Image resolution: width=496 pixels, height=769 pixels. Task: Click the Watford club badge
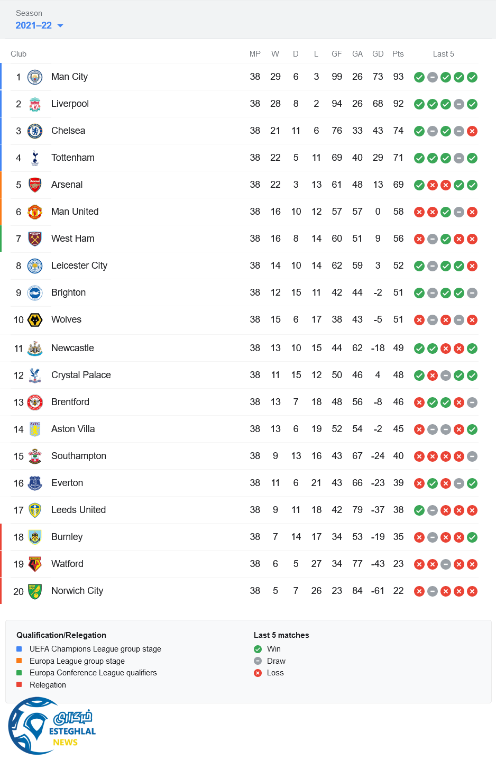(35, 564)
